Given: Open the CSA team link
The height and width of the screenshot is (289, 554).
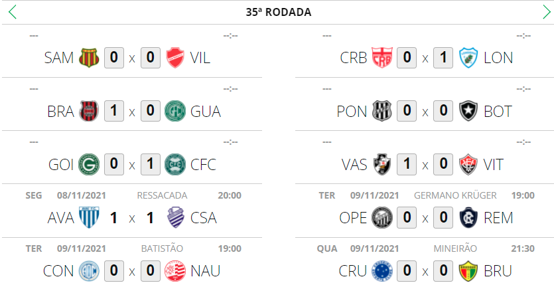Looking at the screenshot, I should [x=203, y=217].
